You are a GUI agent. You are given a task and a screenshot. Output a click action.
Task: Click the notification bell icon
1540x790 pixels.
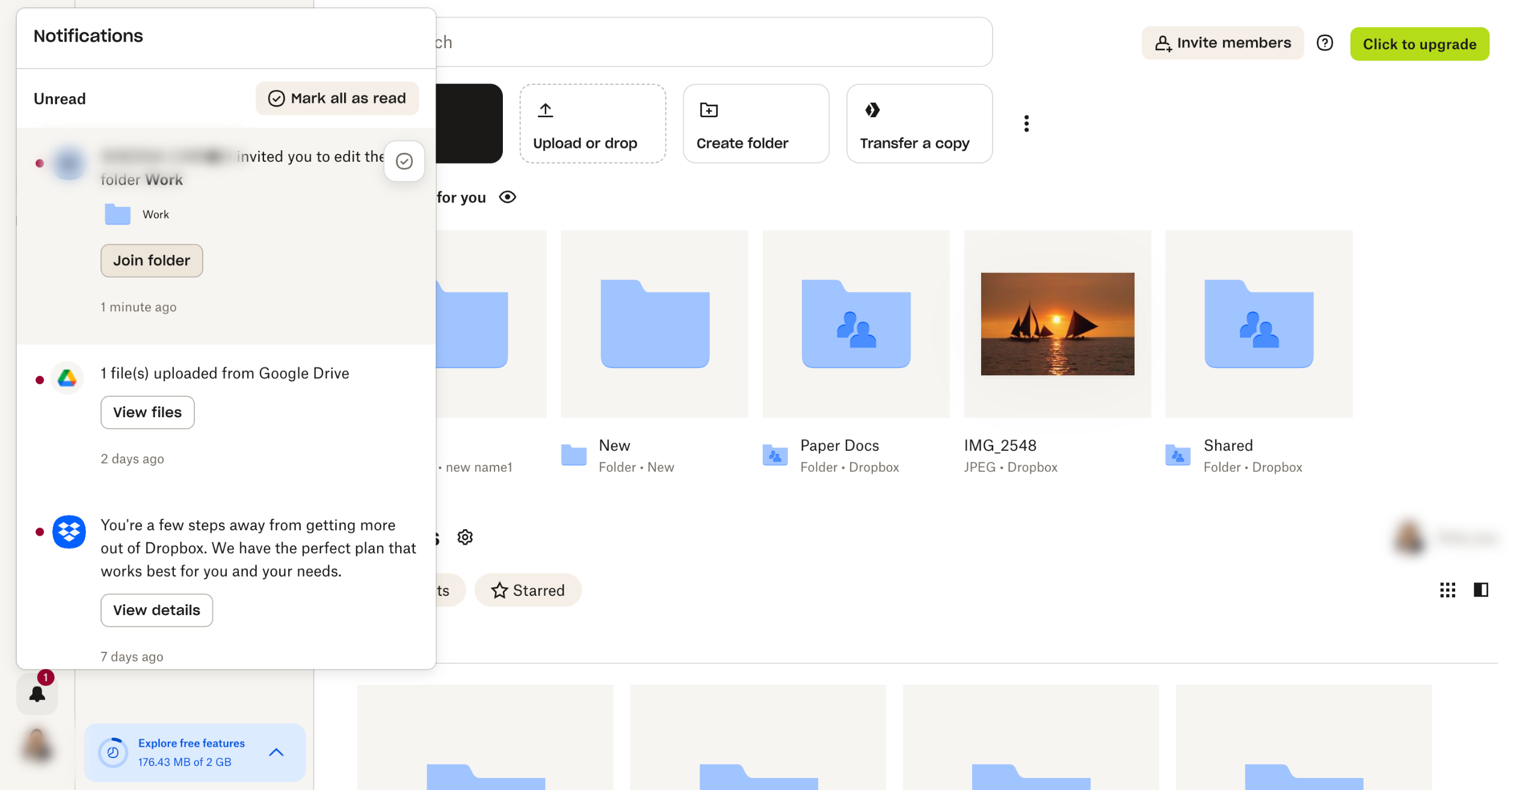coord(37,694)
